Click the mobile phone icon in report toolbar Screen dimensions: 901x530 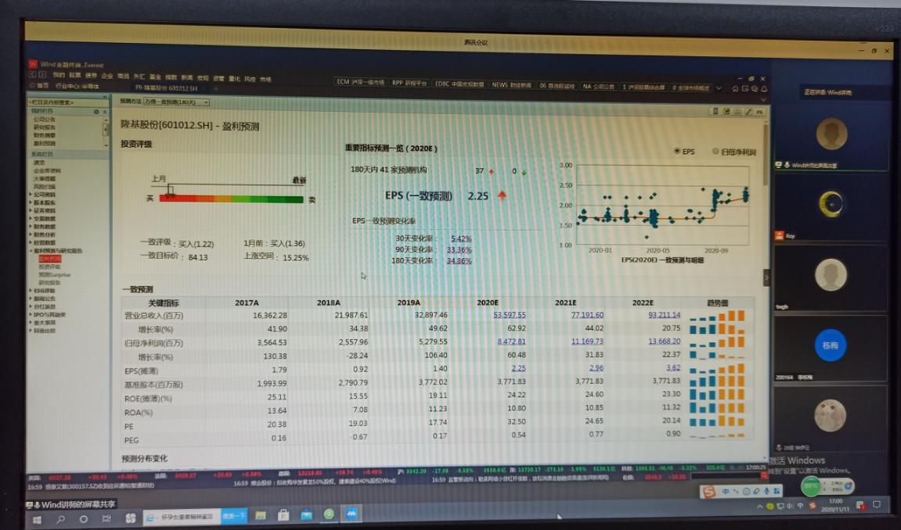point(715,111)
